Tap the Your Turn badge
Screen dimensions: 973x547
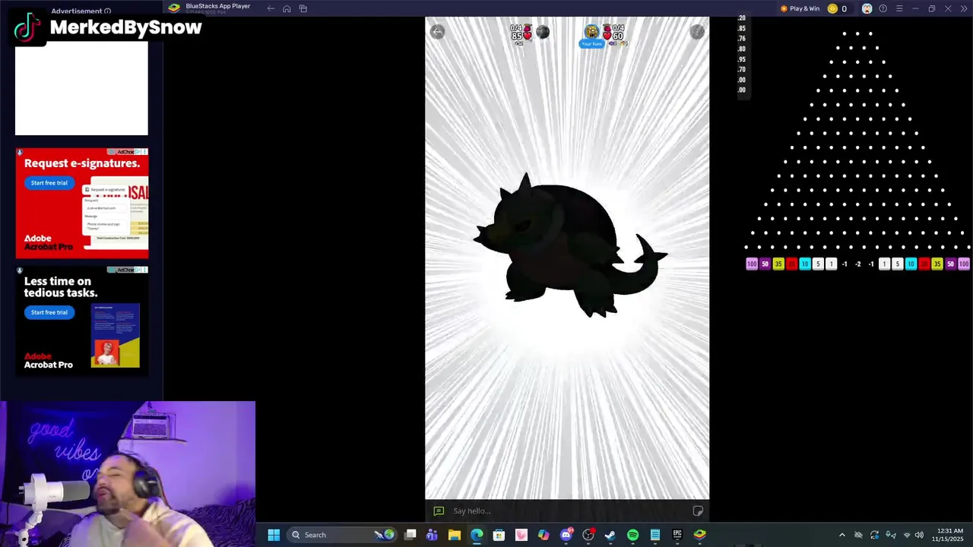click(x=591, y=44)
